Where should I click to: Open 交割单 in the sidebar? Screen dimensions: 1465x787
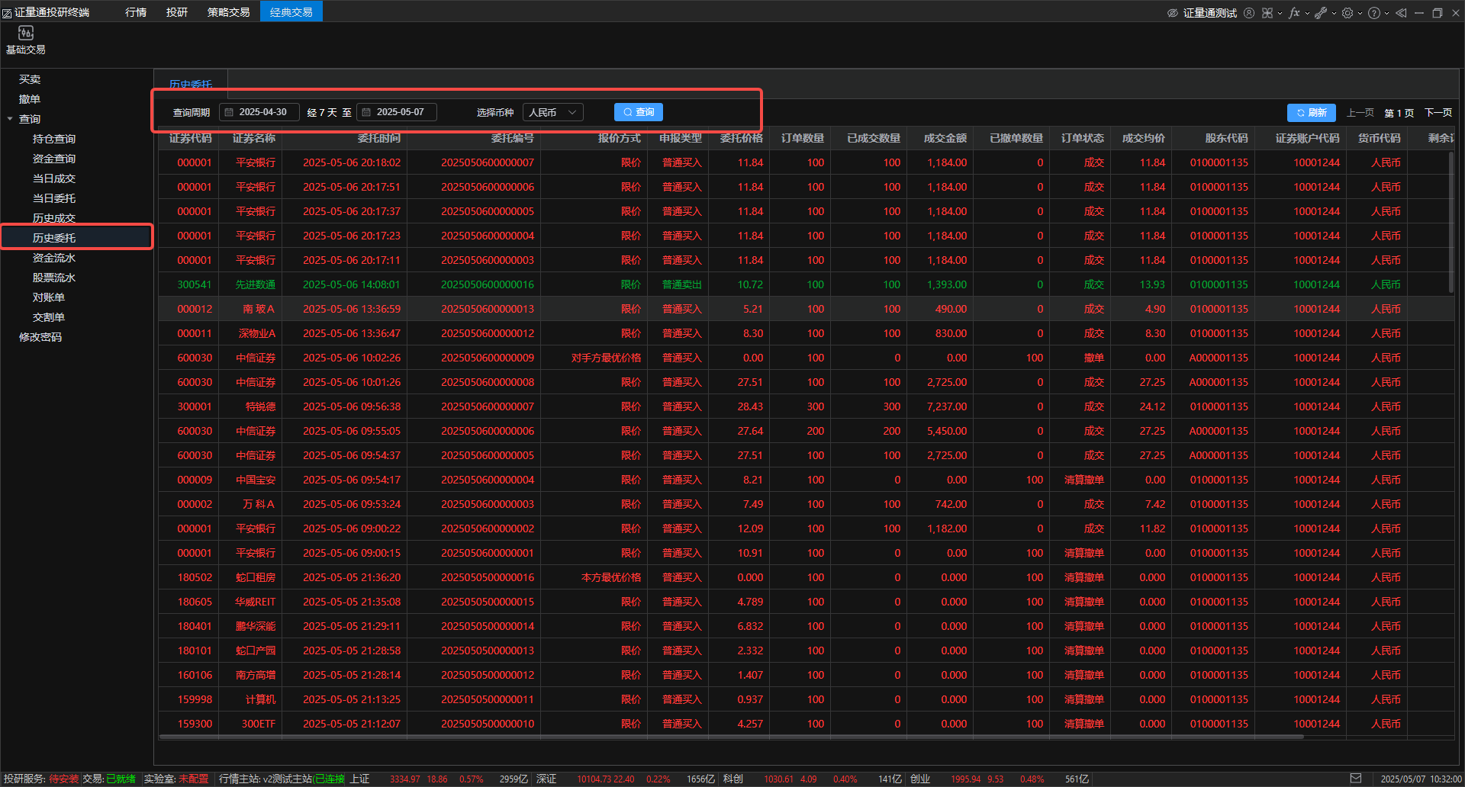(49, 317)
